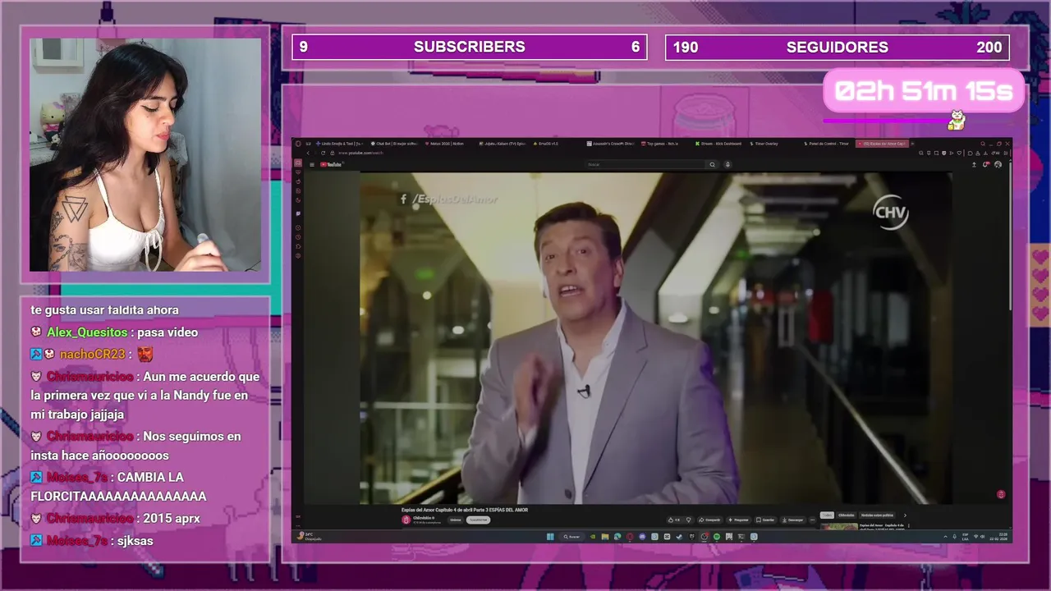Dislike the video with thumbs-down icon
The image size is (1051, 591).
(x=689, y=520)
